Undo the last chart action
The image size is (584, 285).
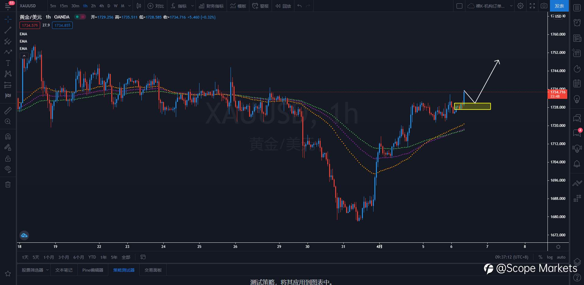tap(300, 6)
